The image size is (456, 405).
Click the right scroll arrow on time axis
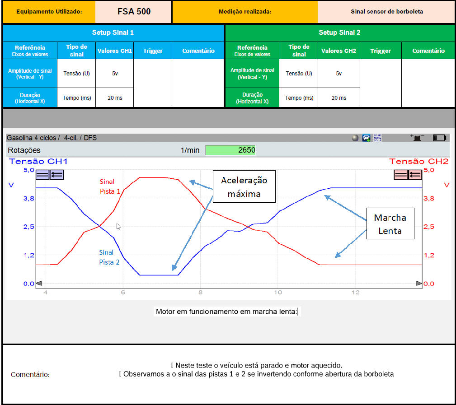pyautogui.click(x=419, y=283)
